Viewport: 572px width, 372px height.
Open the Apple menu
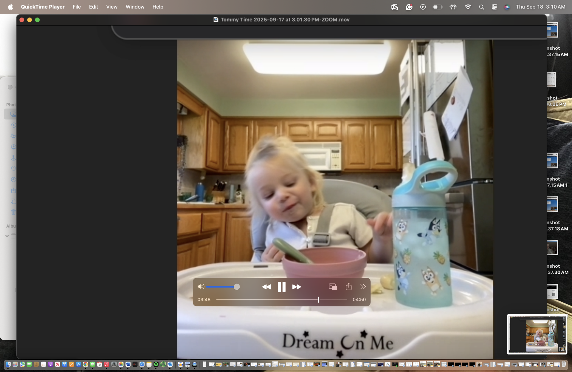[x=10, y=7]
